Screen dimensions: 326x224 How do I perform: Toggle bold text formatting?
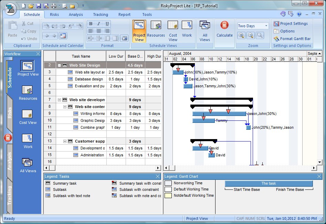coord(91,24)
